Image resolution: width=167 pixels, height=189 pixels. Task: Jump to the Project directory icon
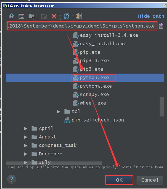click(x=31, y=16)
